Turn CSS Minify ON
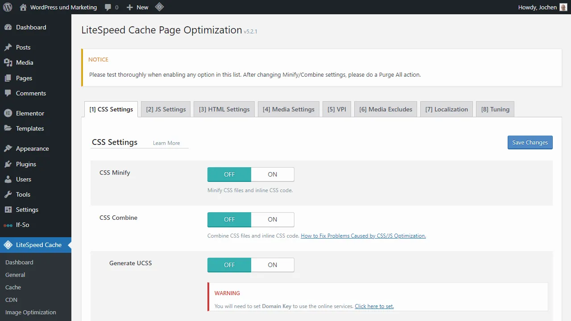 click(273, 174)
